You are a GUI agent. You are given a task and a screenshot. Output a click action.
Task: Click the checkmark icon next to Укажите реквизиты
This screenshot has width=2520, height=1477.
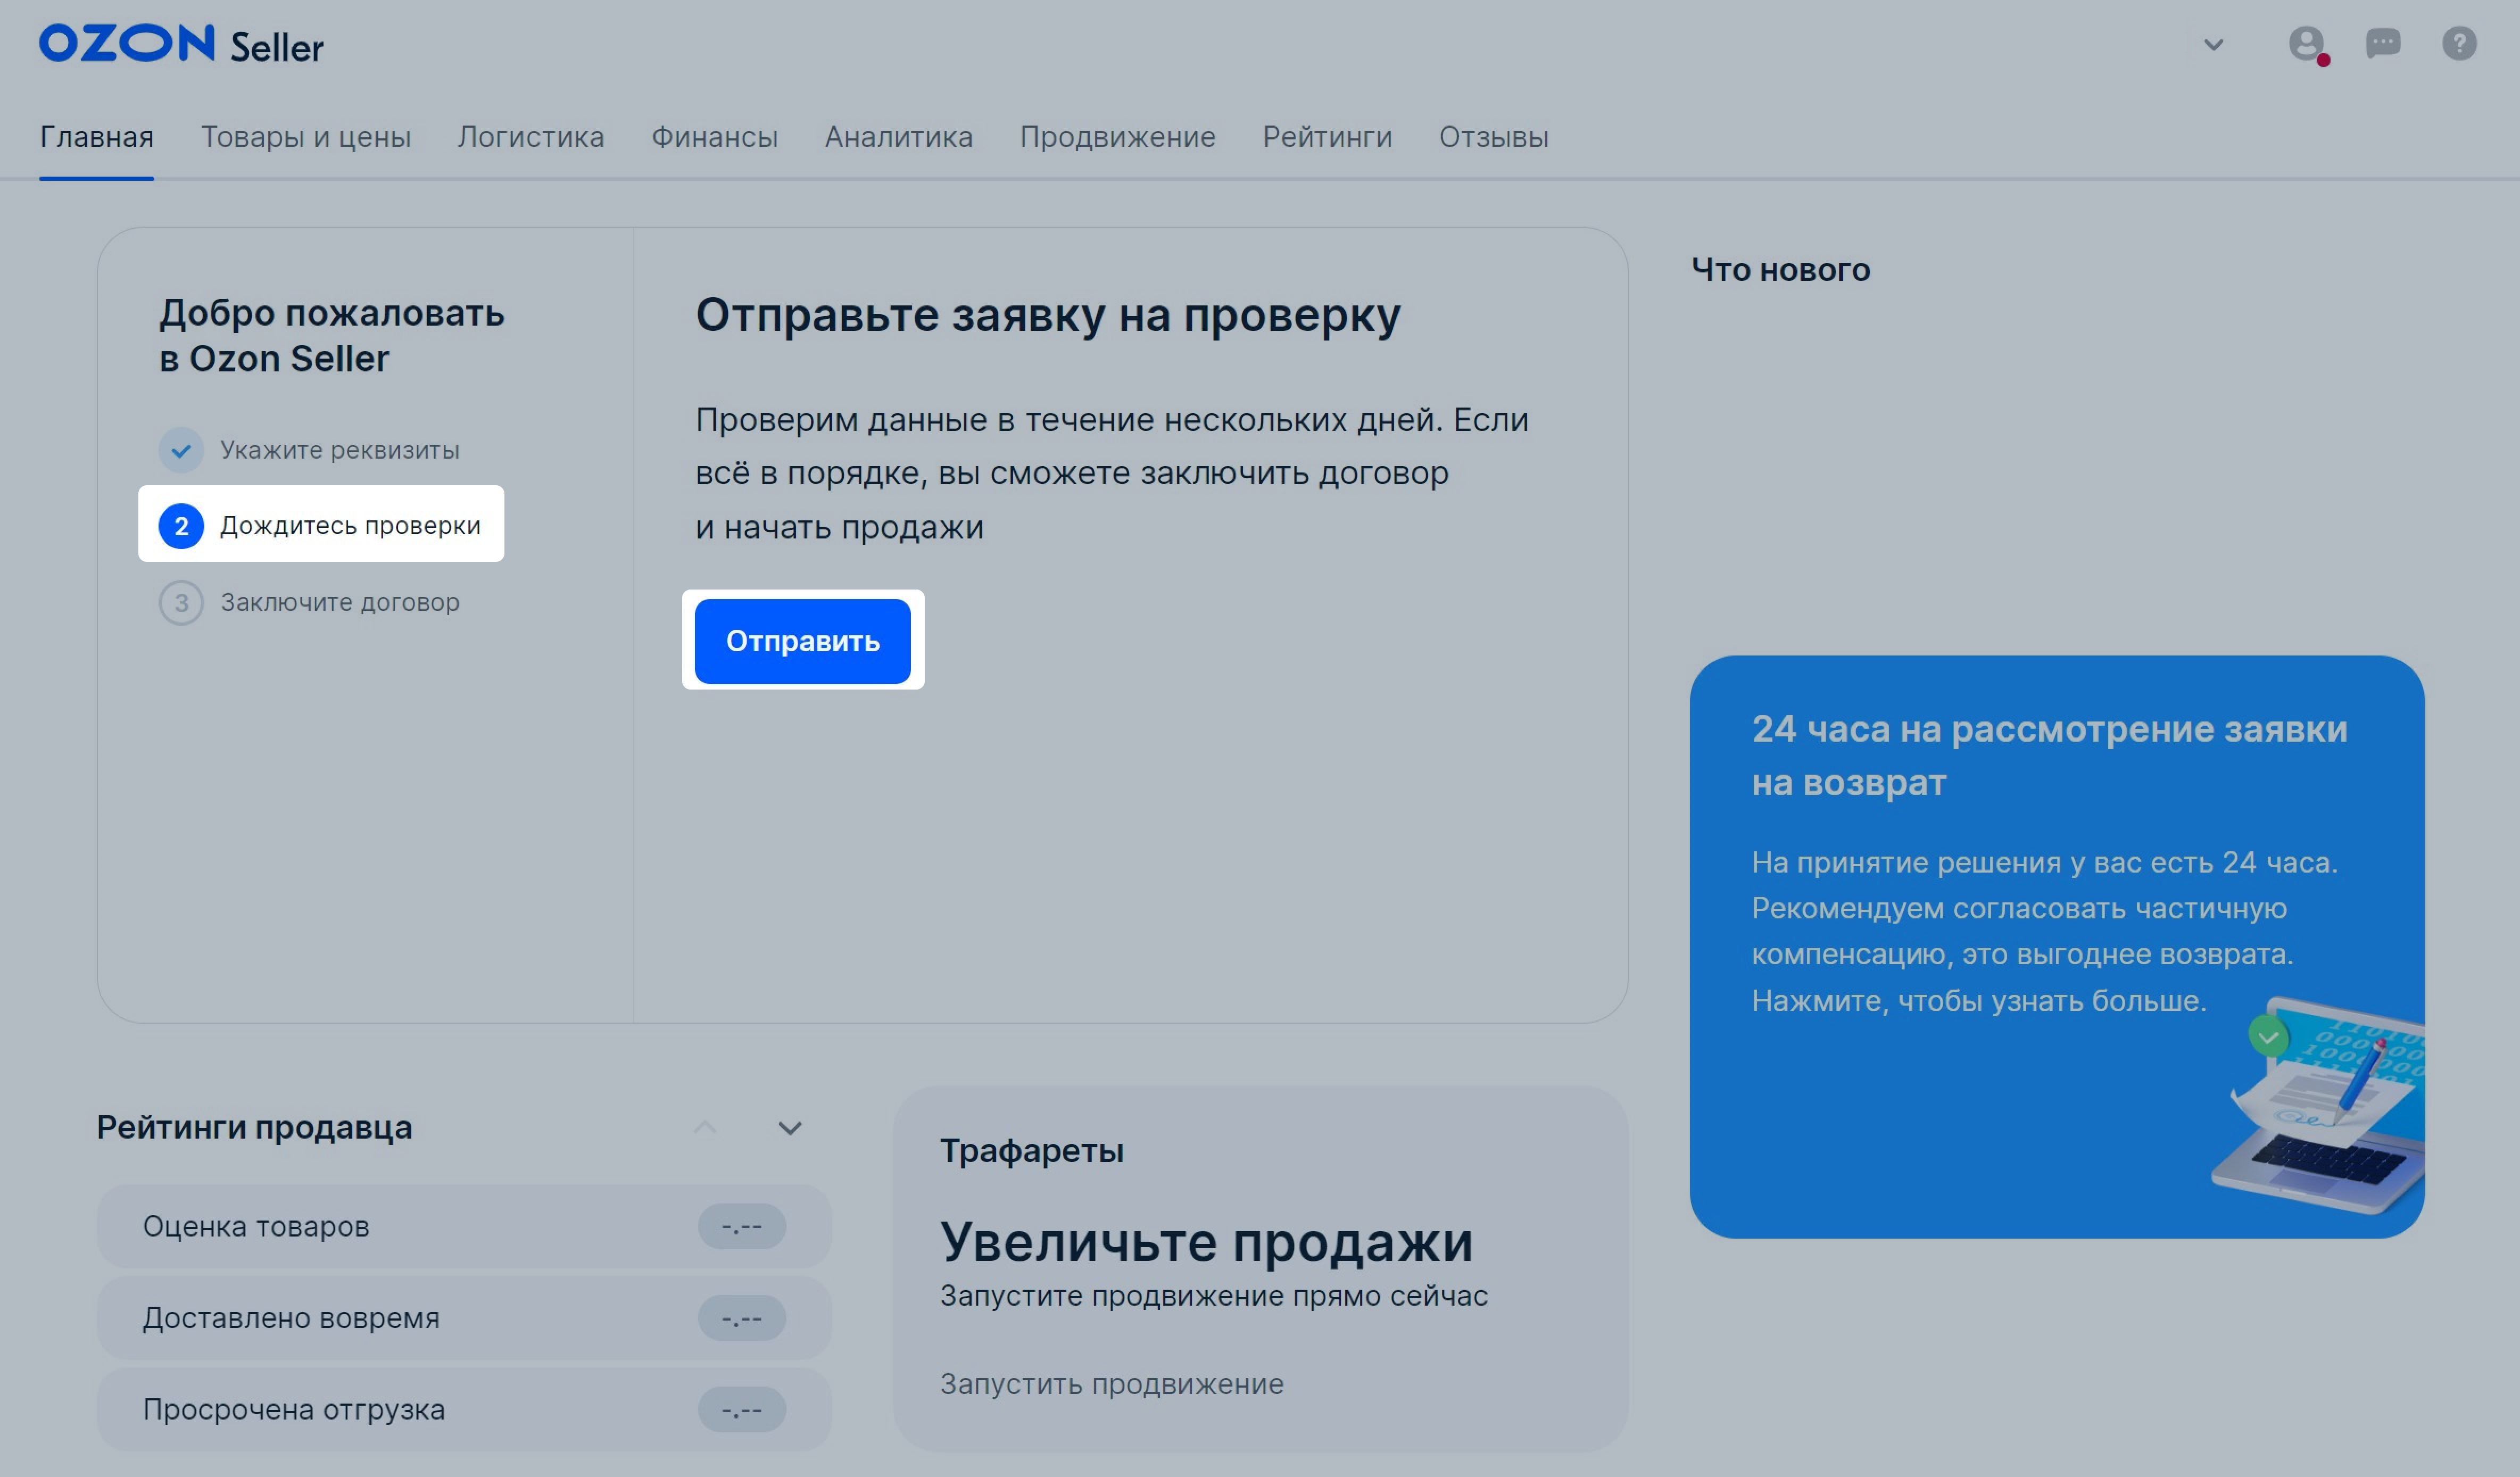pyautogui.click(x=181, y=450)
